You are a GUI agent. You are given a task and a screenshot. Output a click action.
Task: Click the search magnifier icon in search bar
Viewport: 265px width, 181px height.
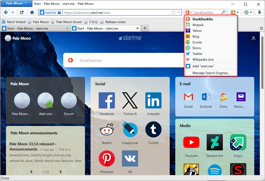tap(223, 12)
